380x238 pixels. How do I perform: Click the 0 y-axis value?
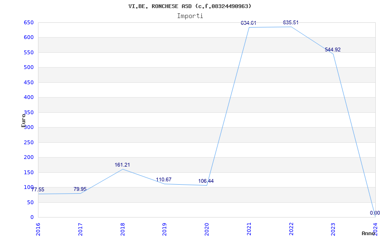(32, 217)
